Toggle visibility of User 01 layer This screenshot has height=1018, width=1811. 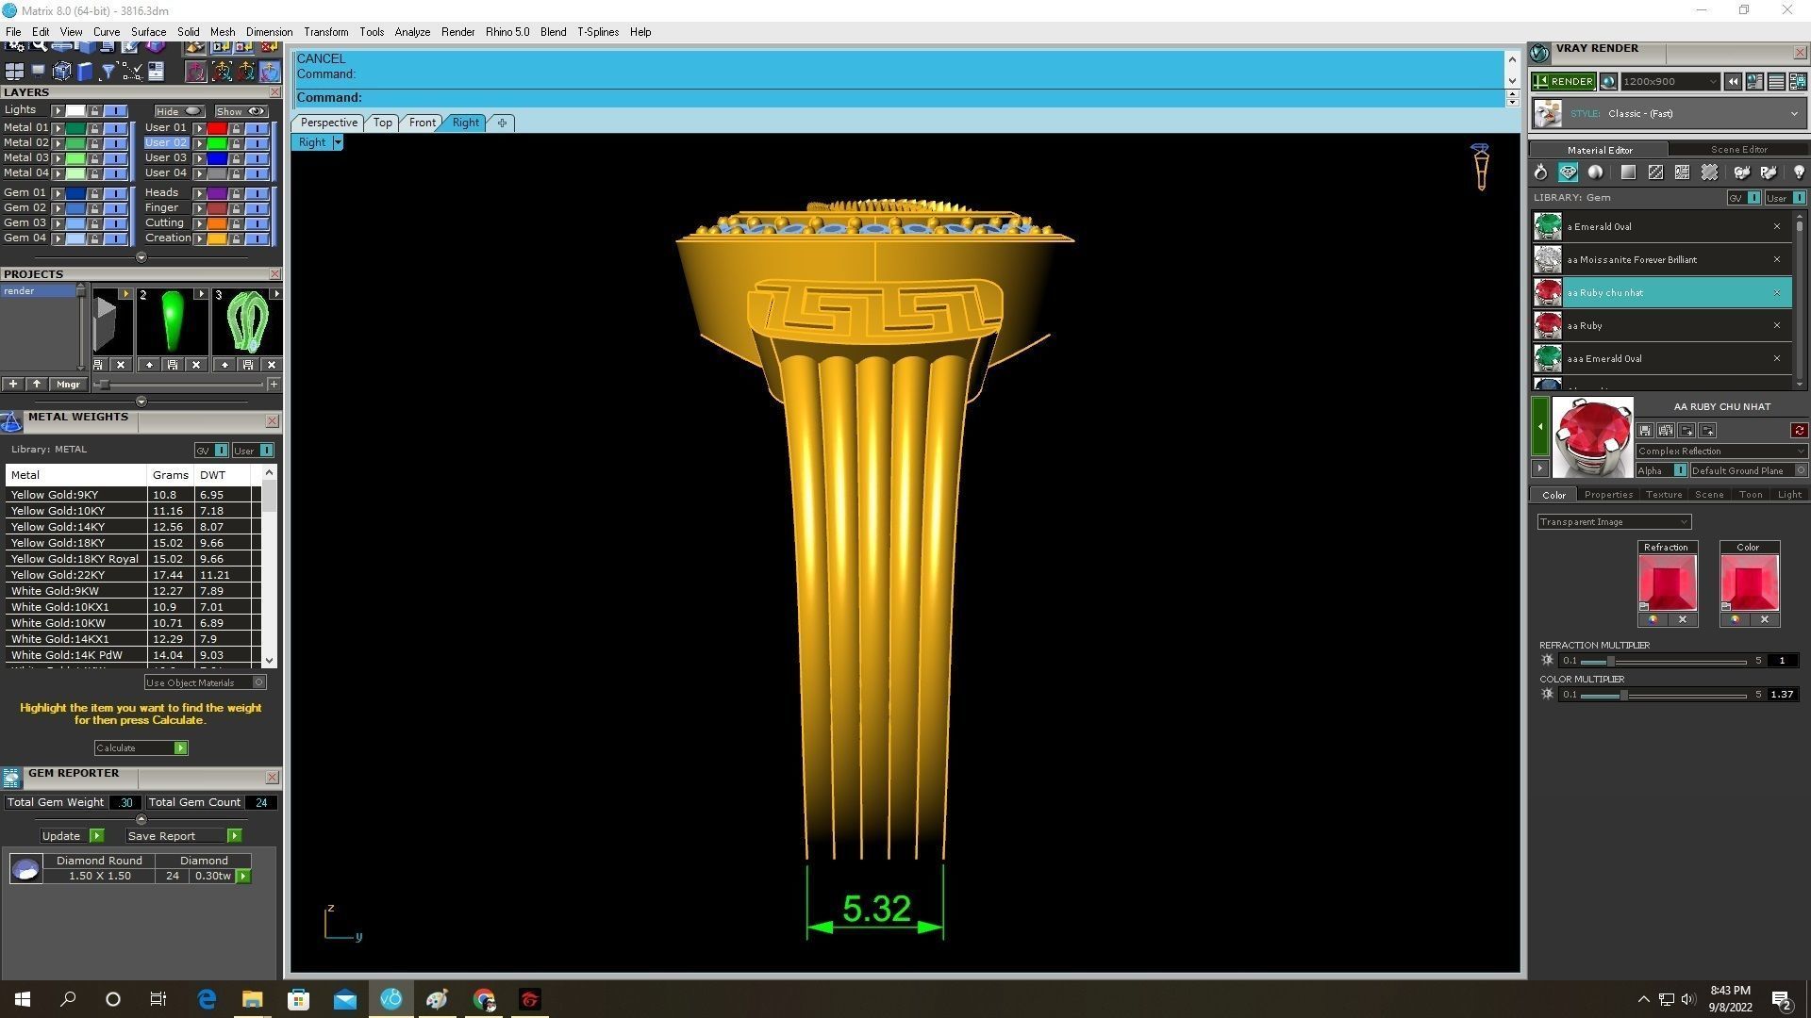[x=257, y=128]
